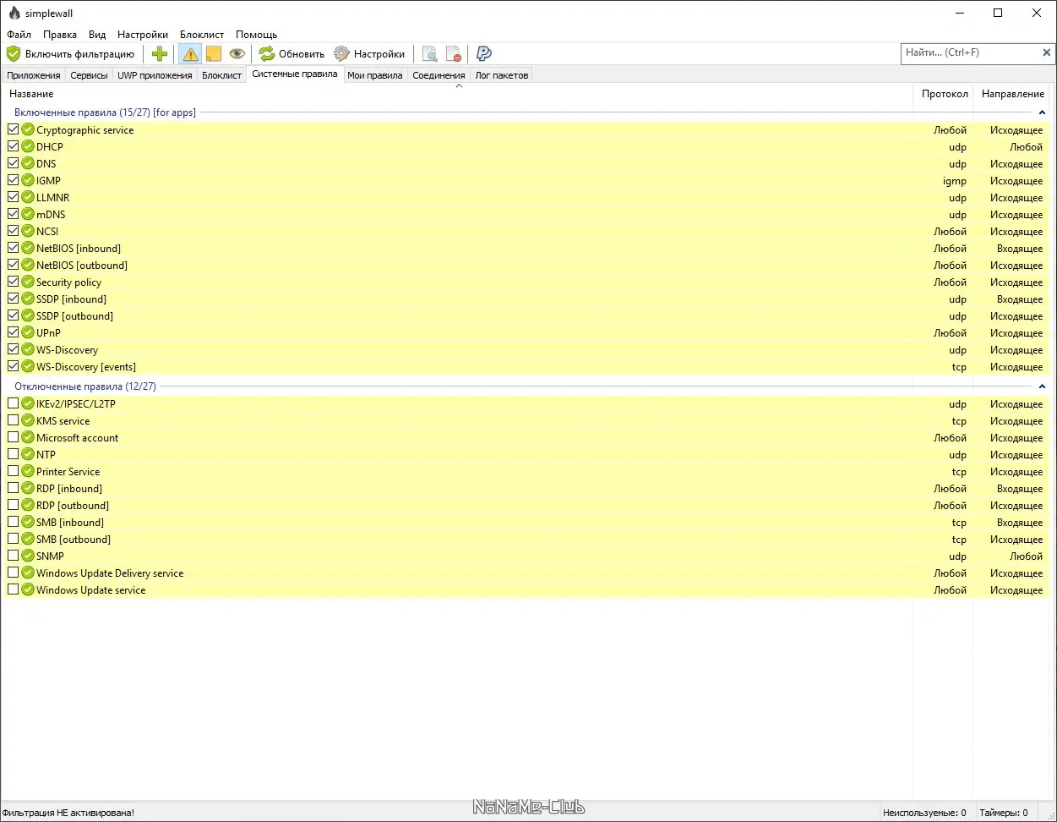Switch to the UWP приложения tab
The width and height of the screenshot is (1057, 822).
point(155,75)
